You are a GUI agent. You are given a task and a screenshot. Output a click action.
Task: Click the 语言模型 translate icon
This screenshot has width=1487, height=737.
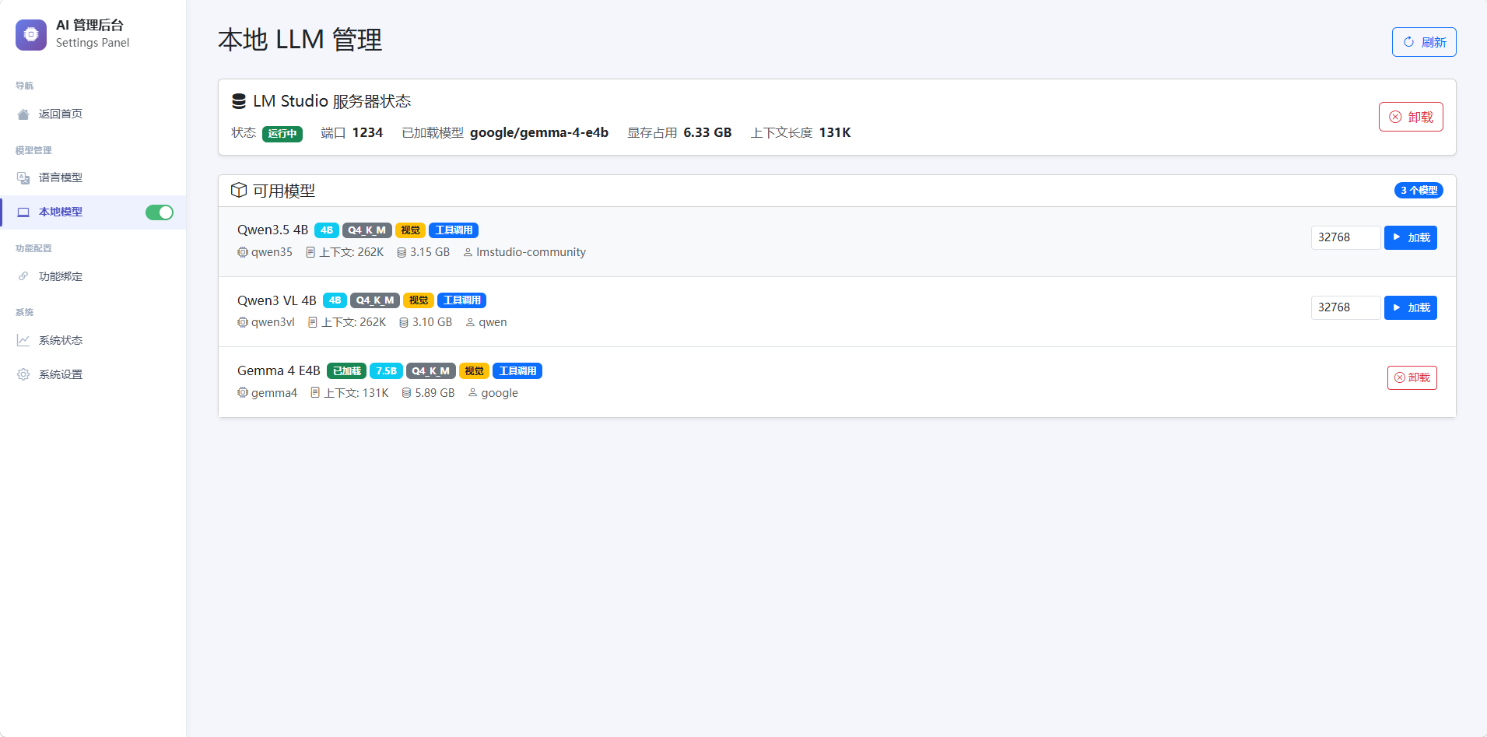click(x=23, y=178)
